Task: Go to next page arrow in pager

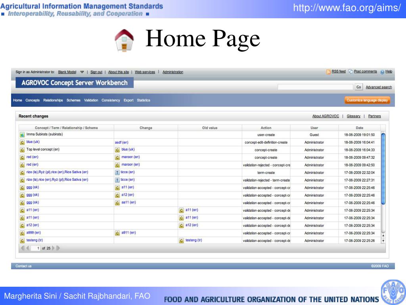Action: [x=54, y=248]
